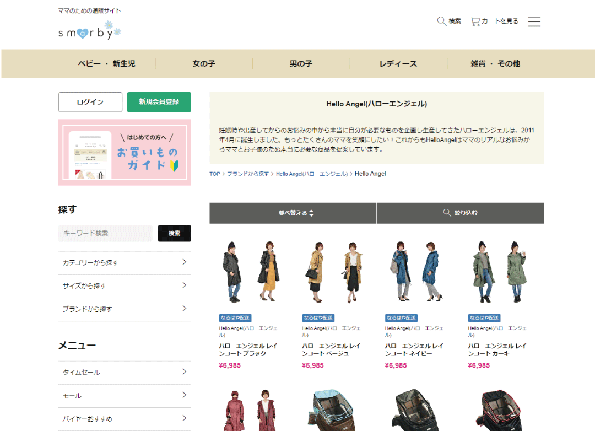Screen dimensions: 595x431
Task: Open khaki raincoat product image
Action: (x=500, y=272)
